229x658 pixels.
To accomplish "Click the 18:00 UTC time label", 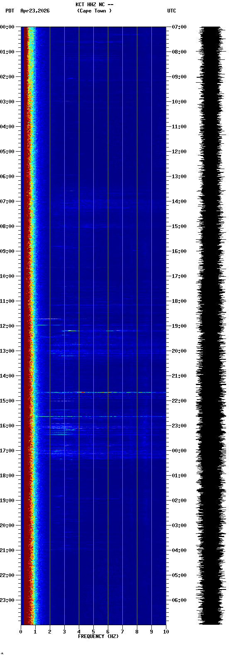I will point(179,301).
